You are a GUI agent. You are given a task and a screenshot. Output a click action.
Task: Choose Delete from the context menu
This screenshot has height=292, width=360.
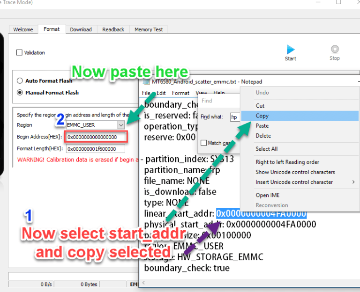pos(300,136)
